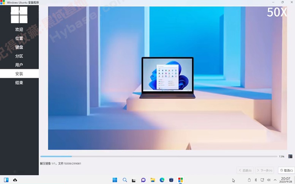The height and width of the screenshot is (184, 295).
Task: Open File Explorer from taskbar
Action: pos(153,180)
